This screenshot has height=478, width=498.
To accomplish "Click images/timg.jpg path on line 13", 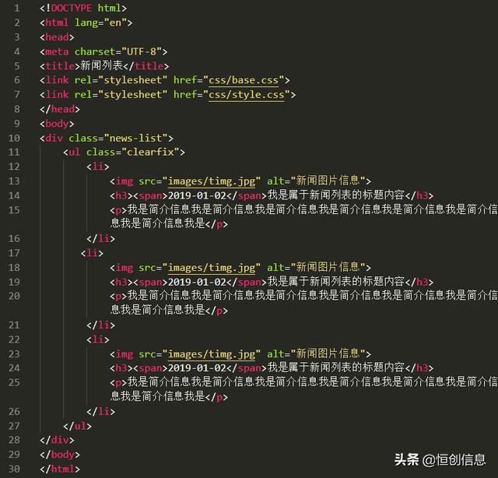I will (212, 181).
